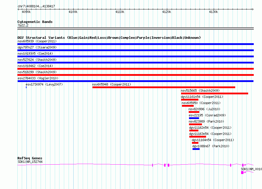Click the blue esv22195 (Conrad2009) gain bar
The width and height of the screenshot is (262, 189).
194,118
